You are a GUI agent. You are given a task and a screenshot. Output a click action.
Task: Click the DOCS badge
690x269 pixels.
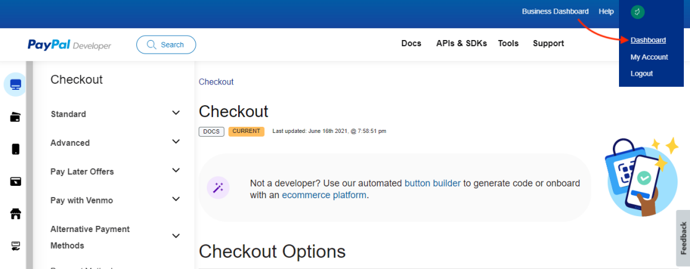click(212, 131)
